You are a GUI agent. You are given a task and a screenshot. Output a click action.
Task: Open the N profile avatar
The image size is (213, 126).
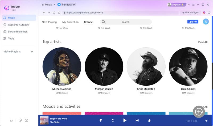pos(206,22)
